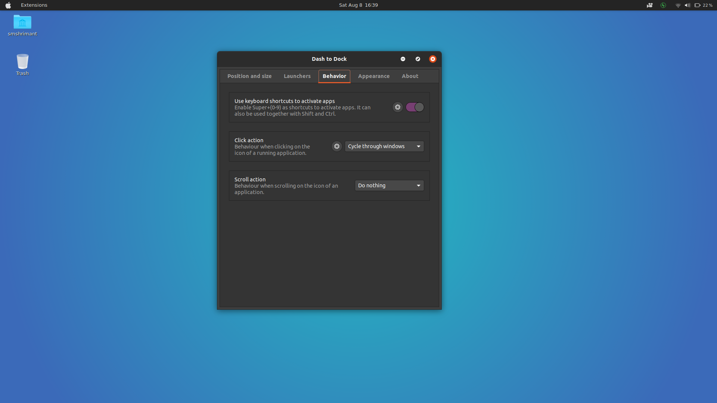Image resolution: width=717 pixels, height=403 pixels.
Task: Go to the Appearance tab
Action: 374,76
